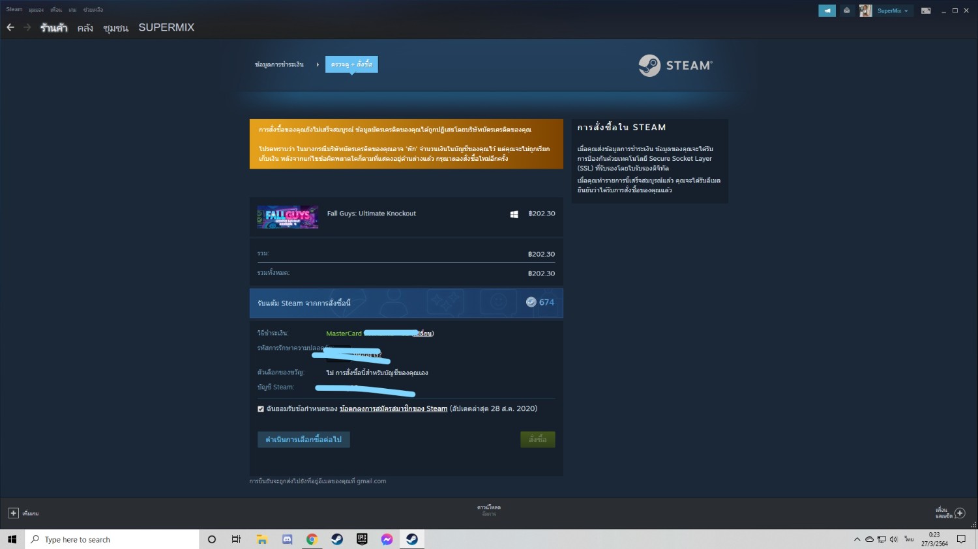Click the Steam logo

coord(675,65)
